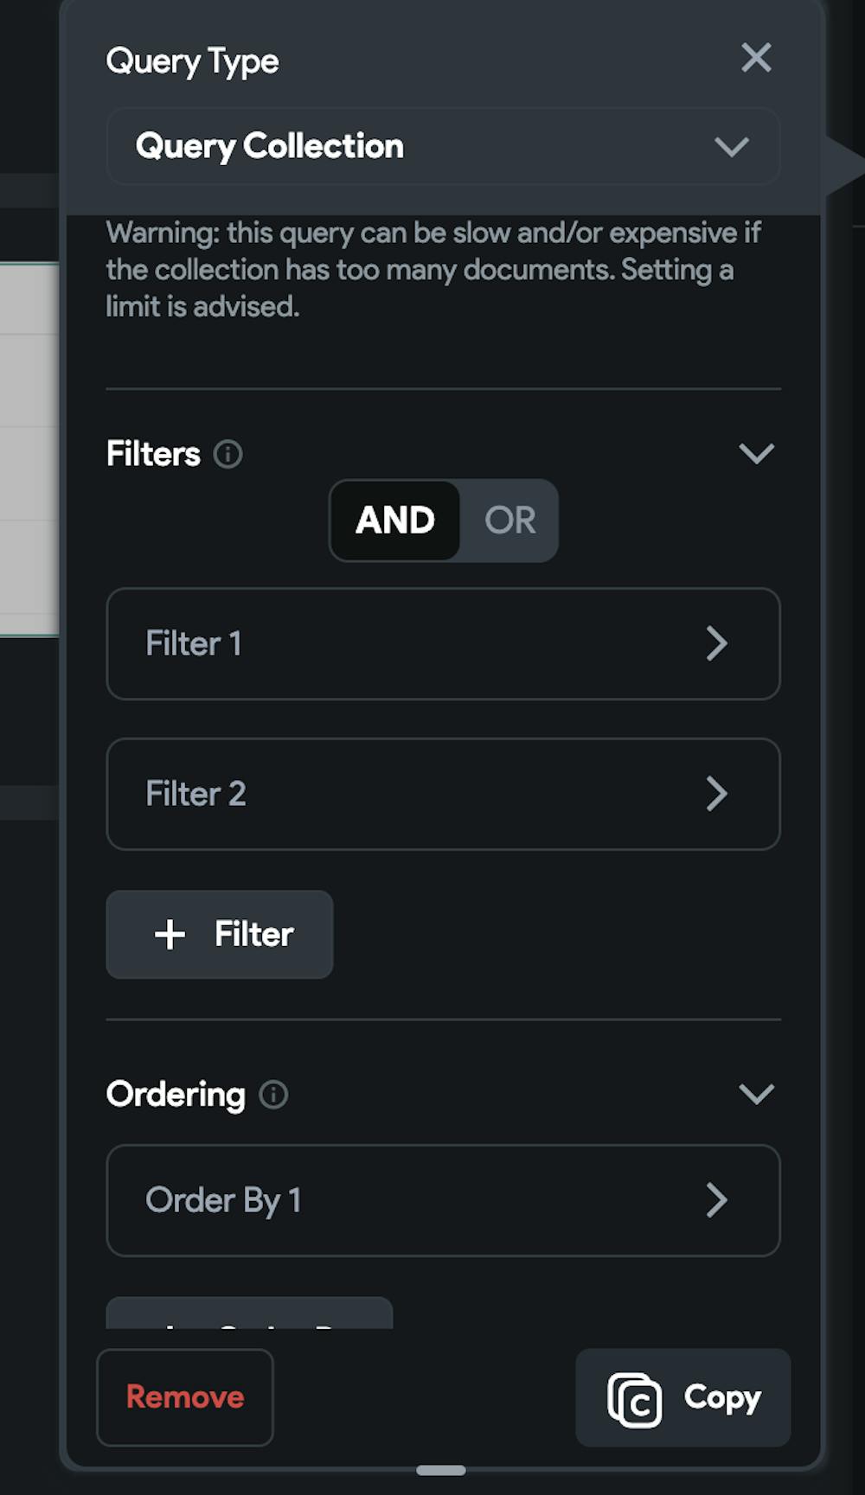Screen dimensions: 865x1495
Task: Open Order By 1 settings
Action: (x=443, y=1200)
